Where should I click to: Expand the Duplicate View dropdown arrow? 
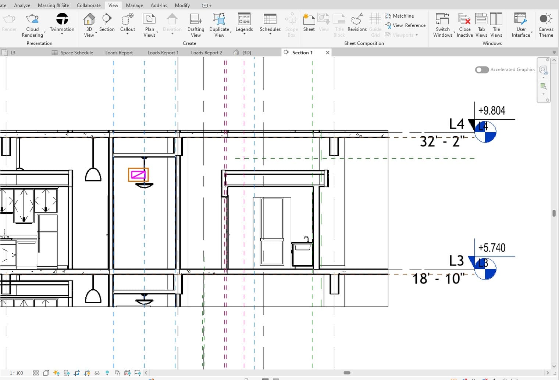click(231, 33)
